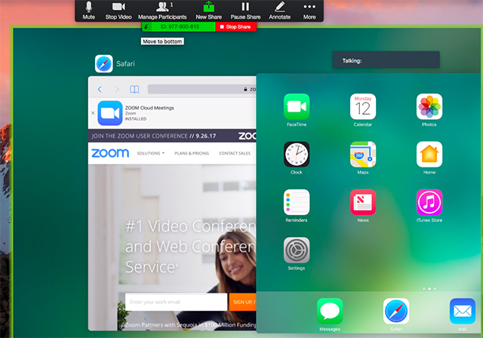Image resolution: width=483 pixels, height=338 pixels.
Task: Click the red Stop Share button
Action: (235, 26)
